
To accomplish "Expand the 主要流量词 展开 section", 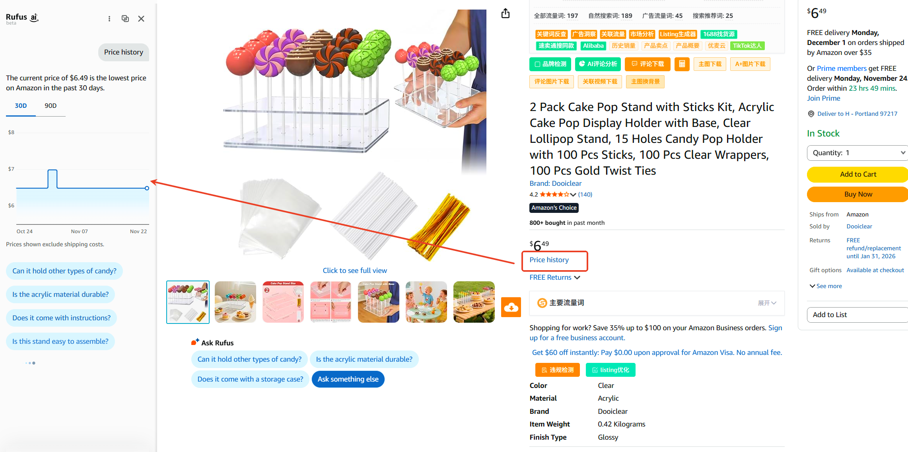I will pos(767,303).
